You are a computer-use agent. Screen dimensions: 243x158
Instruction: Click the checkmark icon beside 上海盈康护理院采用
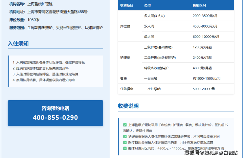coord(125,125)
